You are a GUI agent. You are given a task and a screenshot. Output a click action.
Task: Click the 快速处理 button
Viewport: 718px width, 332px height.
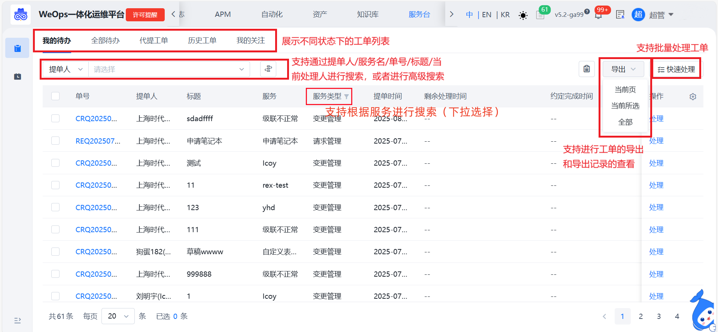pos(676,70)
